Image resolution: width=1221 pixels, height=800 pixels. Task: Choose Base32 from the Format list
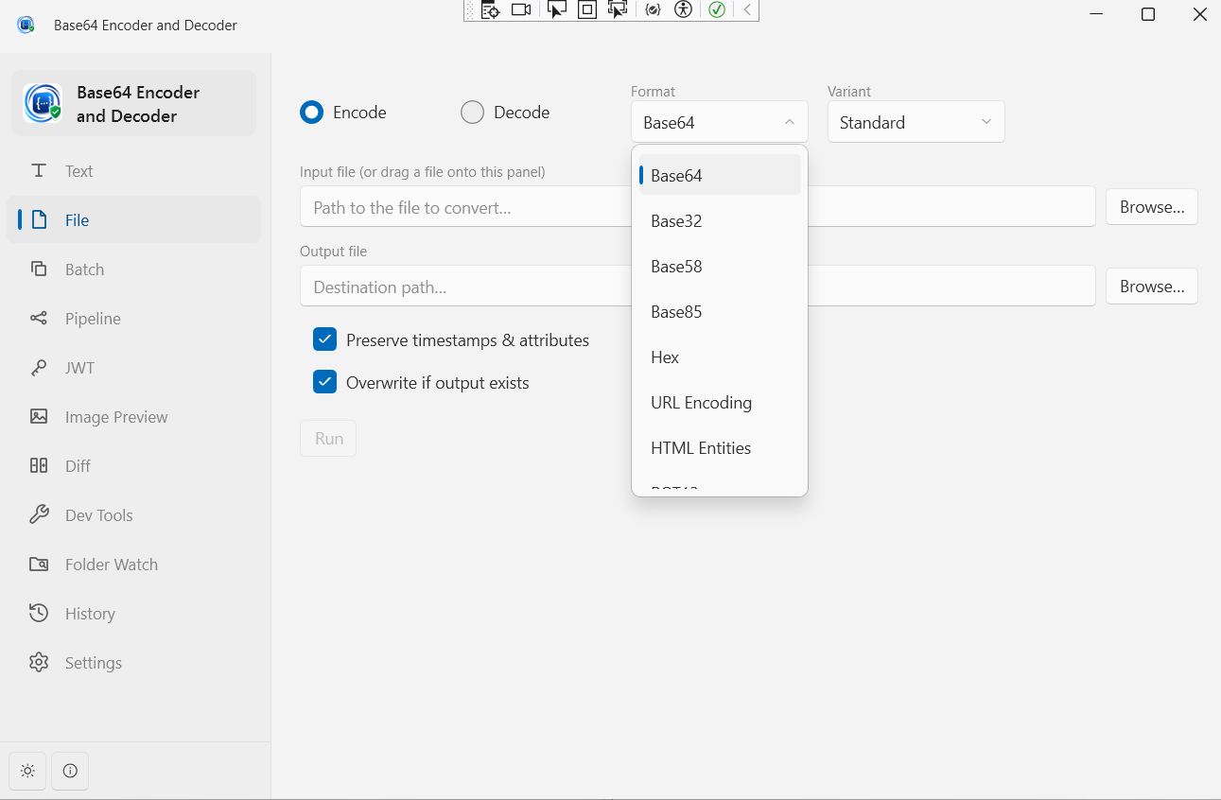click(x=720, y=220)
